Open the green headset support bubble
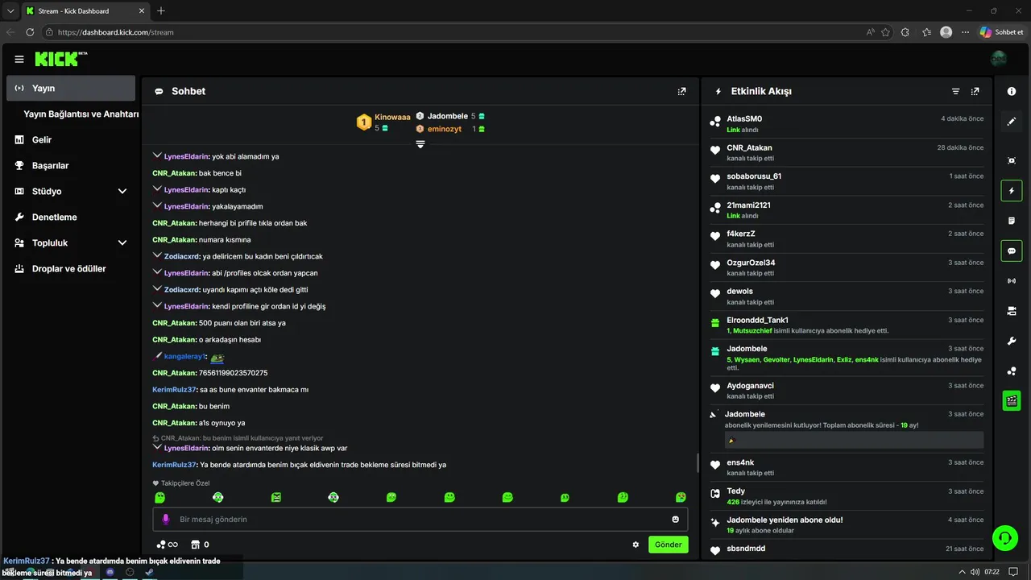The height and width of the screenshot is (580, 1031). [1004, 537]
